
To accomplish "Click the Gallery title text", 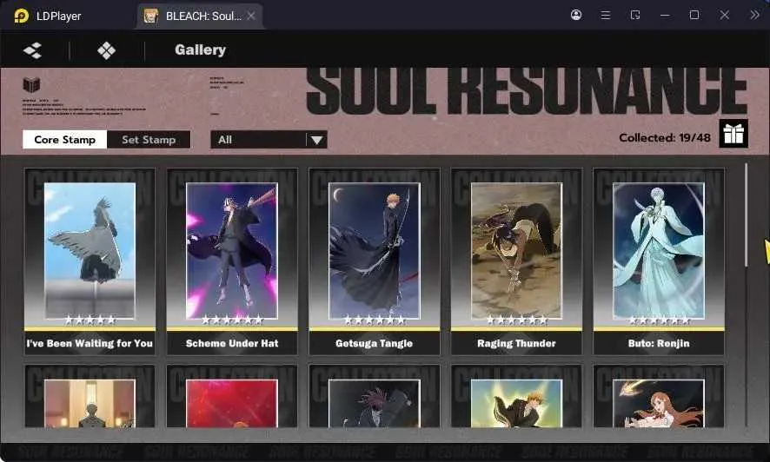I will (201, 50).
